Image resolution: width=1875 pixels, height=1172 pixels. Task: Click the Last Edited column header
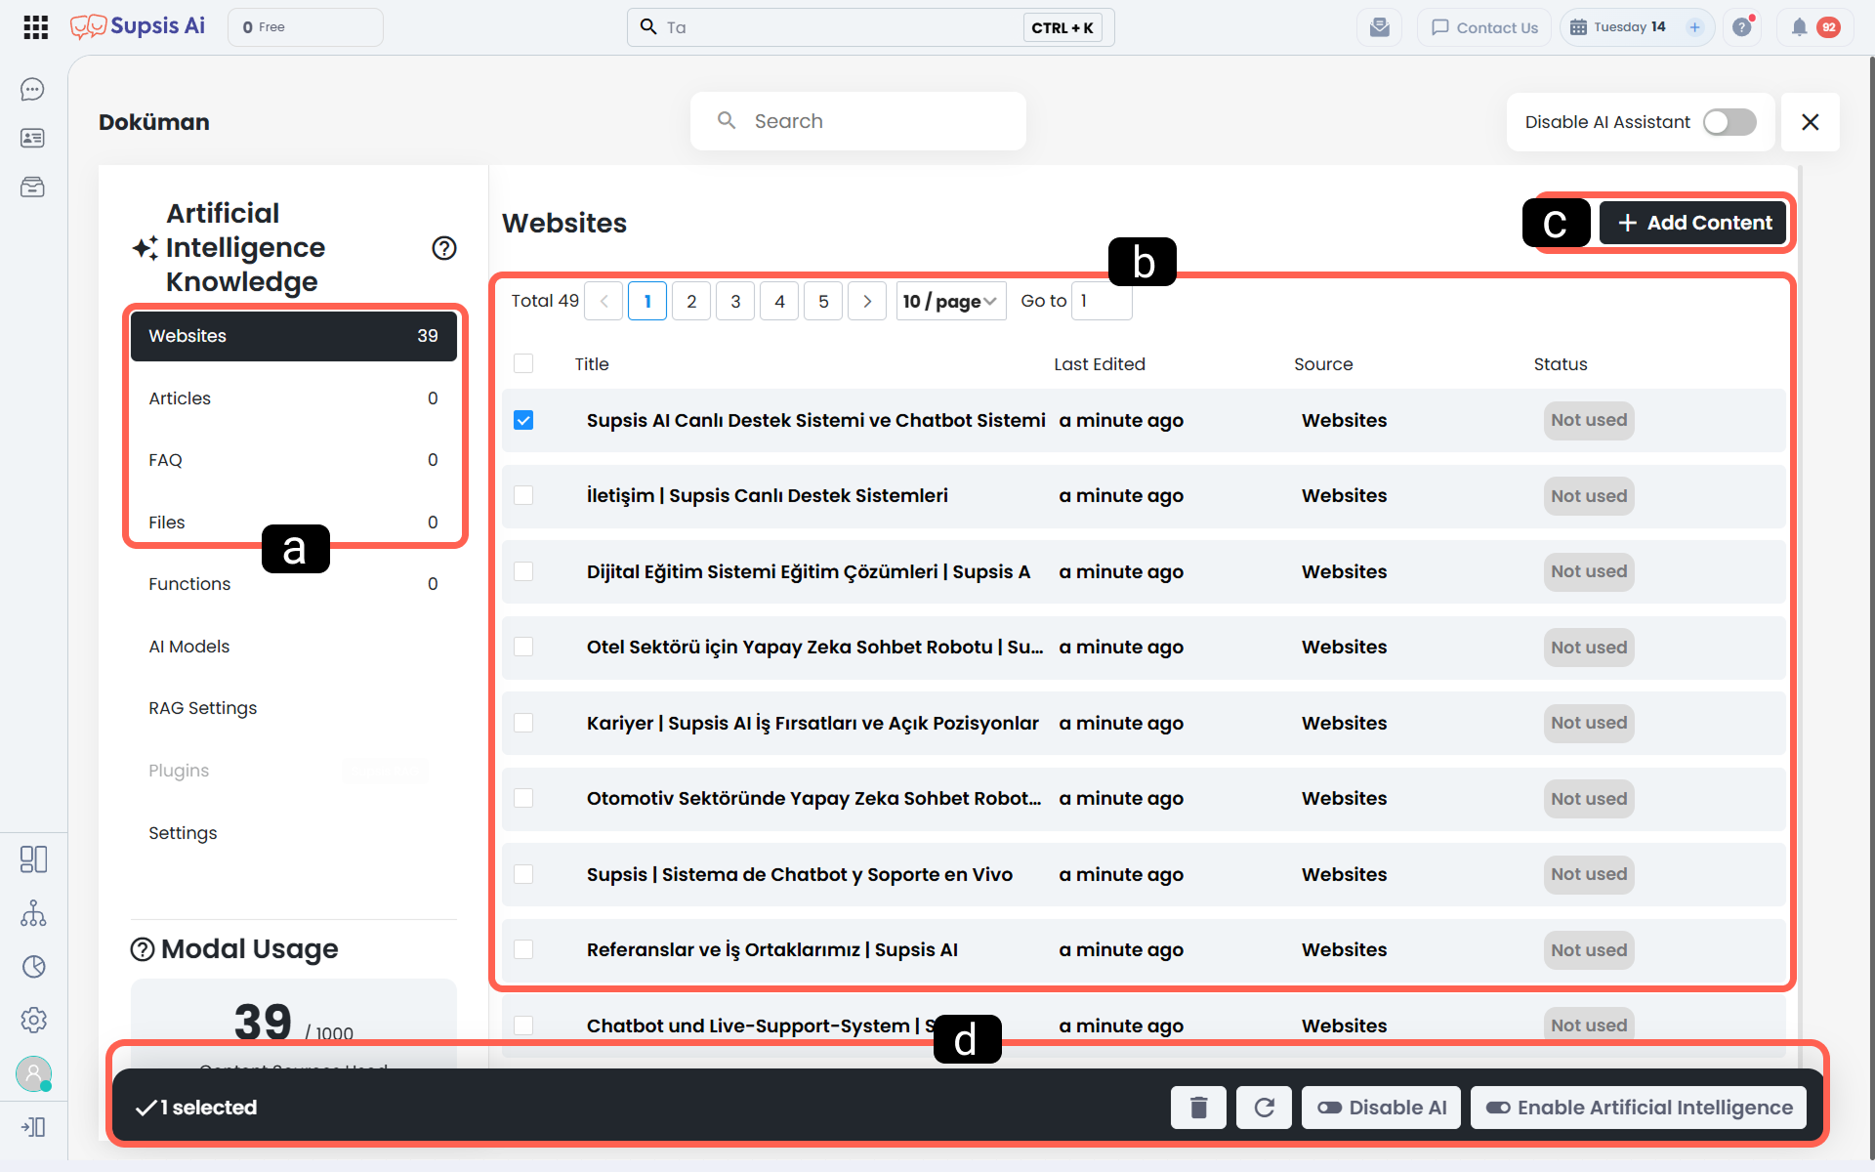(1100, 364)
